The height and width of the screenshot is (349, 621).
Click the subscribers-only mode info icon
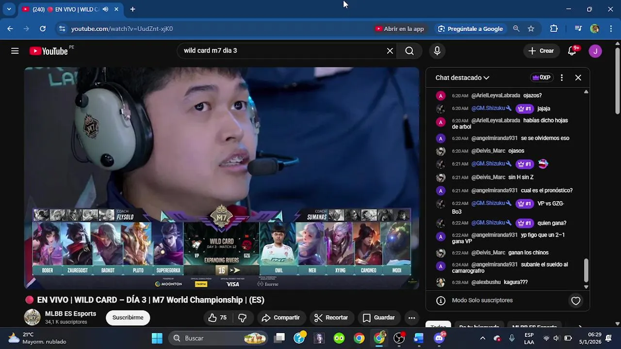pos(441,301)
